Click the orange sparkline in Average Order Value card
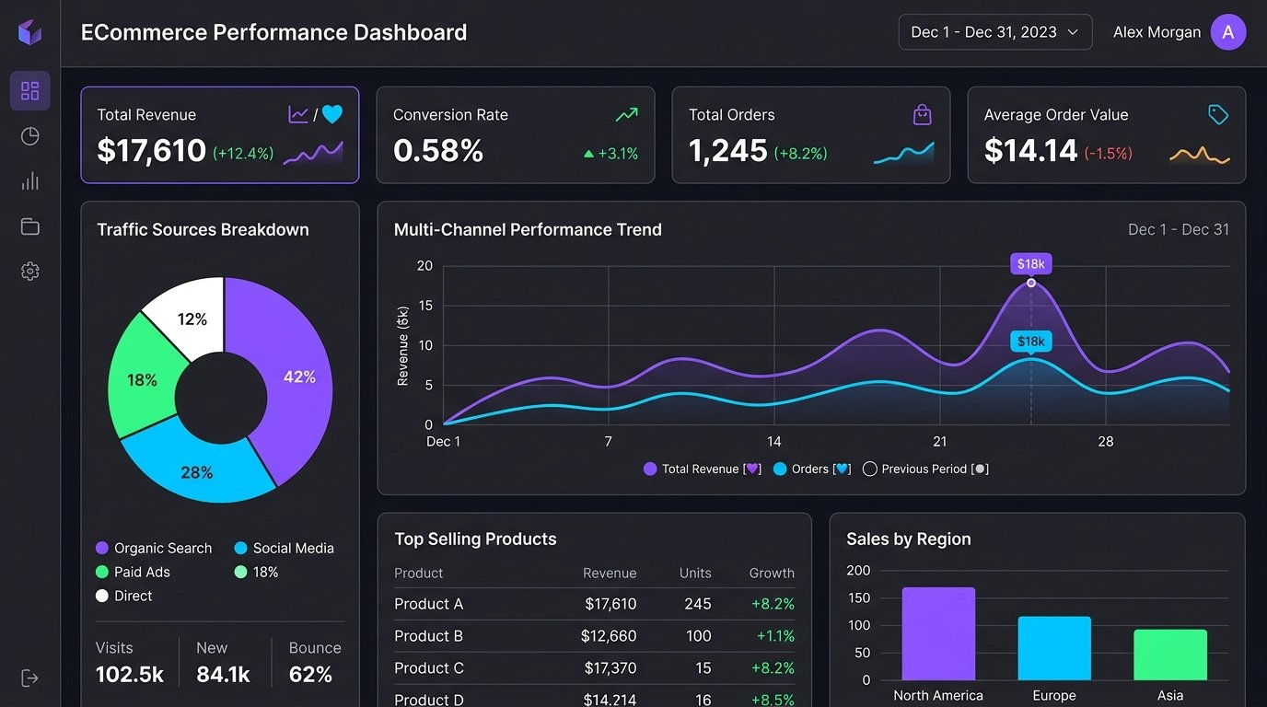The height and width of the screenshot is (707, 1267). click(x=1200, y=154)
